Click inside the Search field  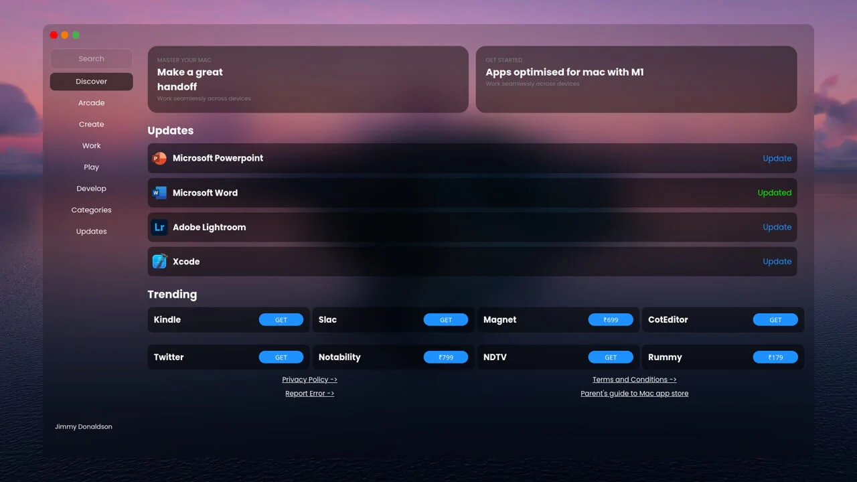click(x=91, y=59)
